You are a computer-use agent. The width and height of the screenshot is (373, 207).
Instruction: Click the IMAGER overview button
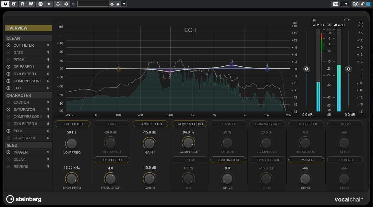pyautogui.click(x=306, y=160)
